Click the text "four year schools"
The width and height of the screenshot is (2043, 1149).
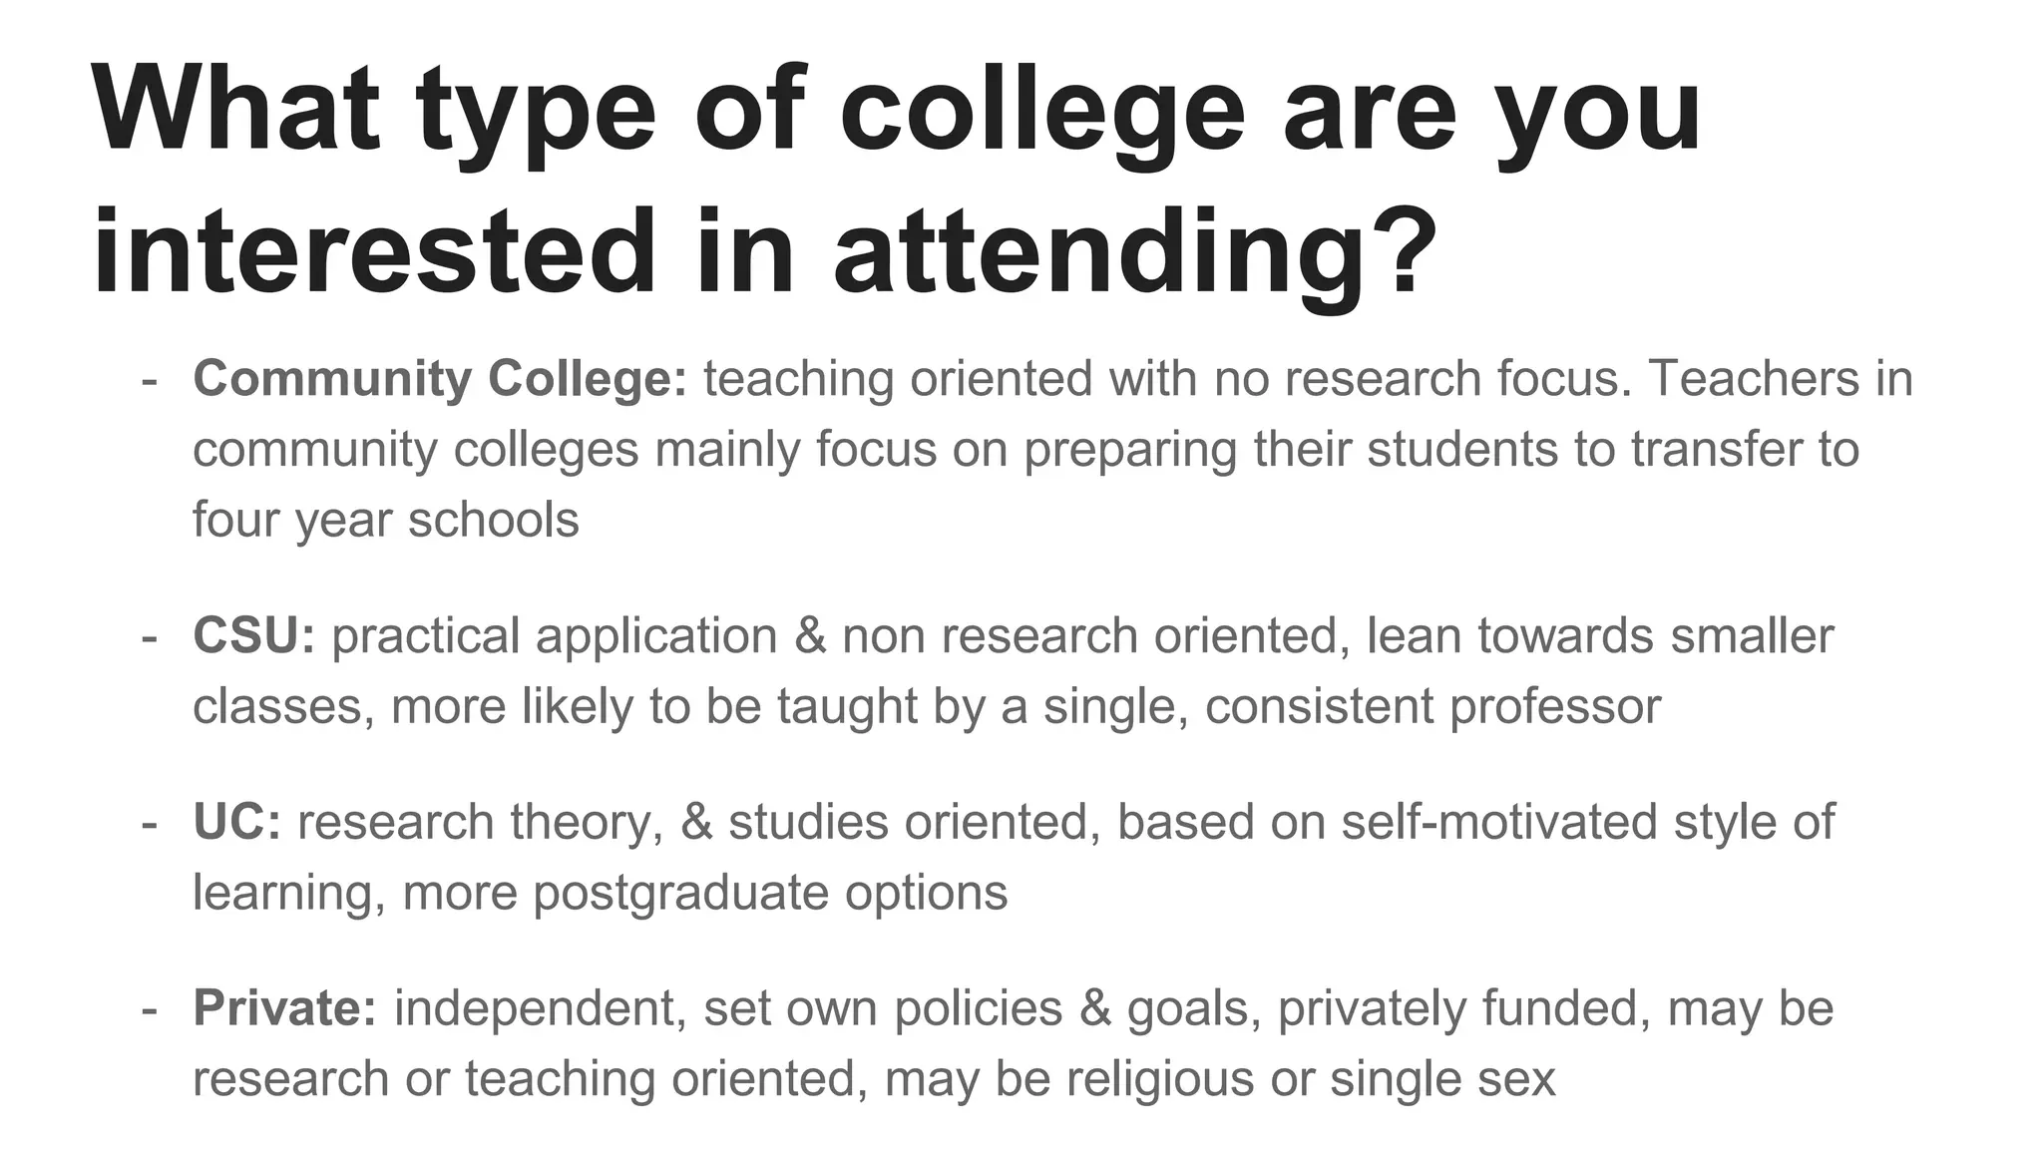click(x=385, y=520)
